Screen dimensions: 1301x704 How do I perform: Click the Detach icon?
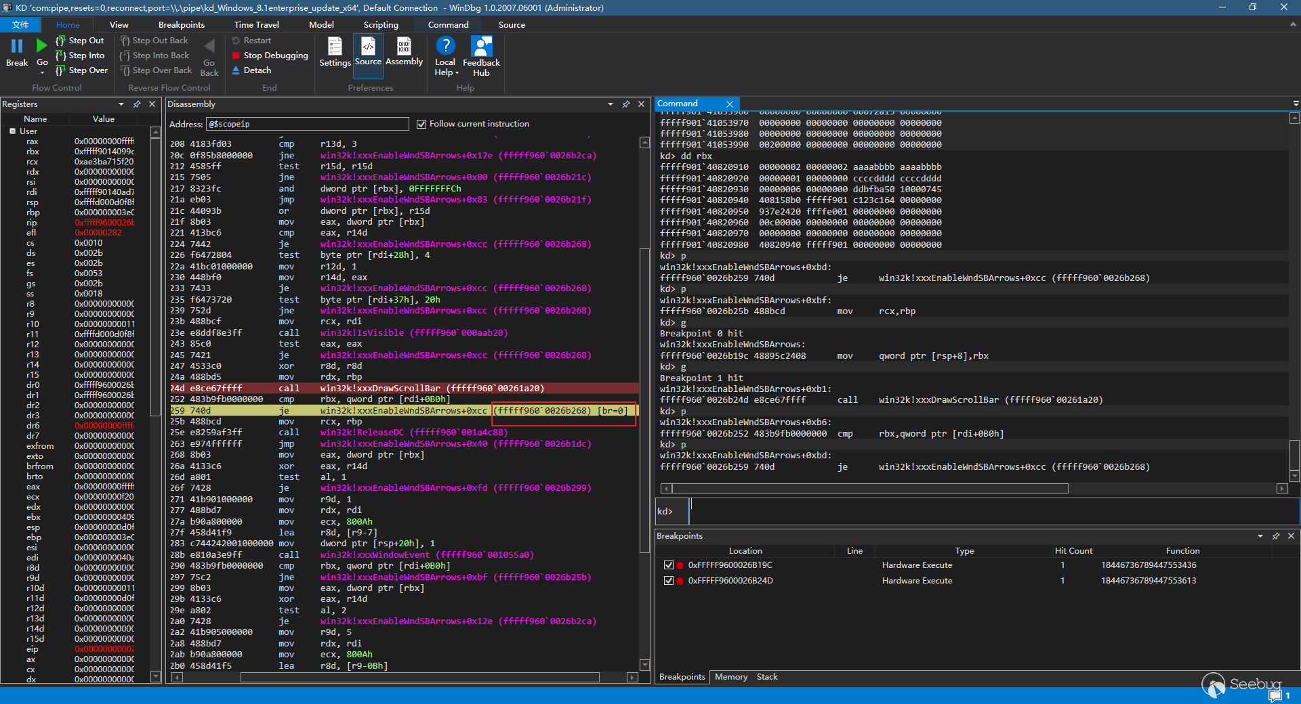pyautogui.click(x=236, y=70)
